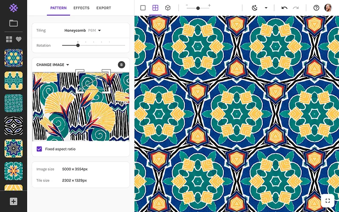Select the black and white zebra thumbnail
Image resolution: width=339 pixels, height=212 pixels.
click(x=14, y=126)
